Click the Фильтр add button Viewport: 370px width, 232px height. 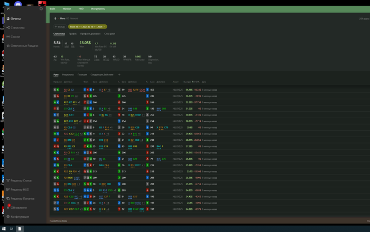pos(59,26)
